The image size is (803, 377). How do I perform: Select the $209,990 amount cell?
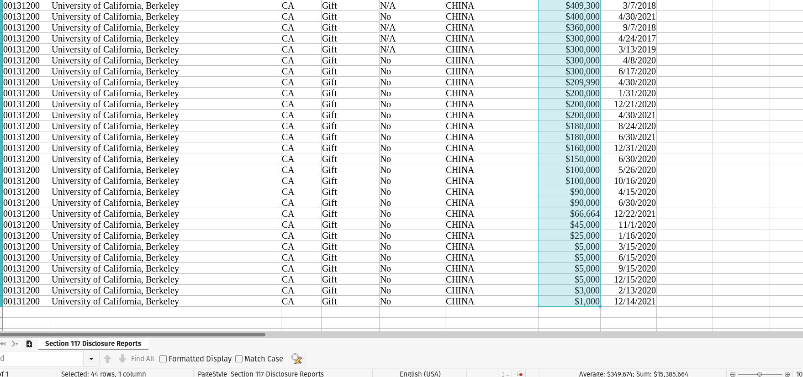569,82
